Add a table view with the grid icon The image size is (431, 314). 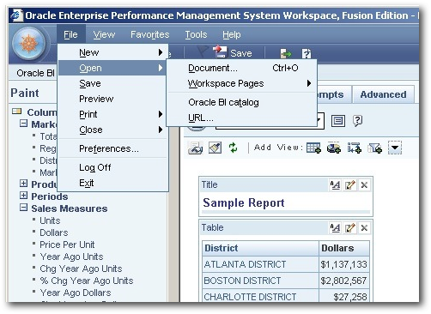(313, 148)
